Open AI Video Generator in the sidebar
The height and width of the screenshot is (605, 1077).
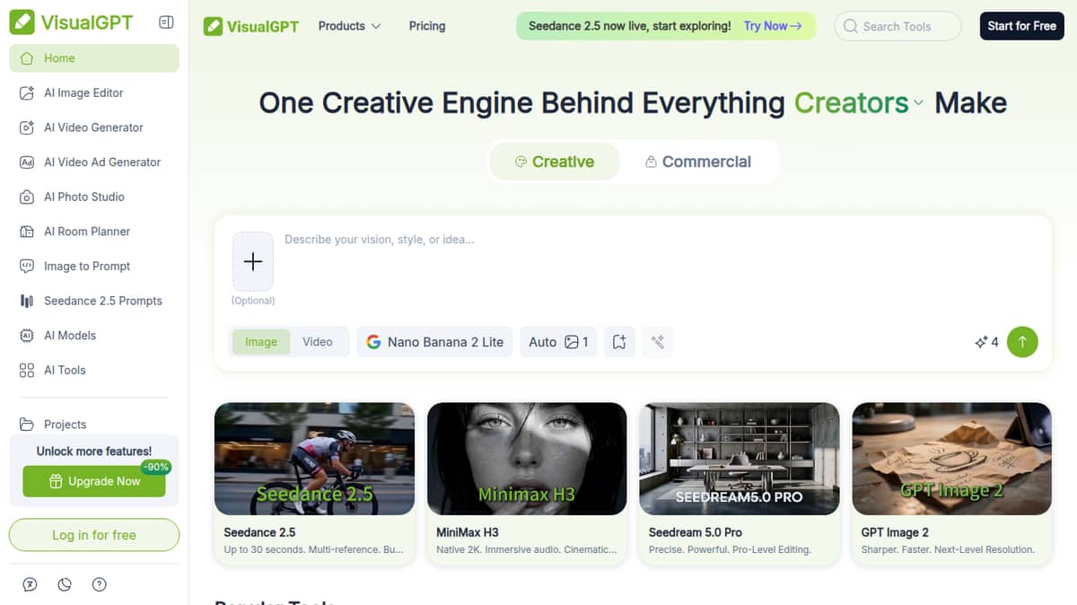coord(94,127)
